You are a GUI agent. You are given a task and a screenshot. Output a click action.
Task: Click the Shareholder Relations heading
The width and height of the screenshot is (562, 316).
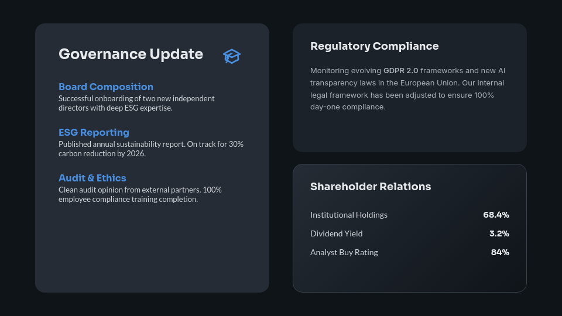tap(371, 187)
